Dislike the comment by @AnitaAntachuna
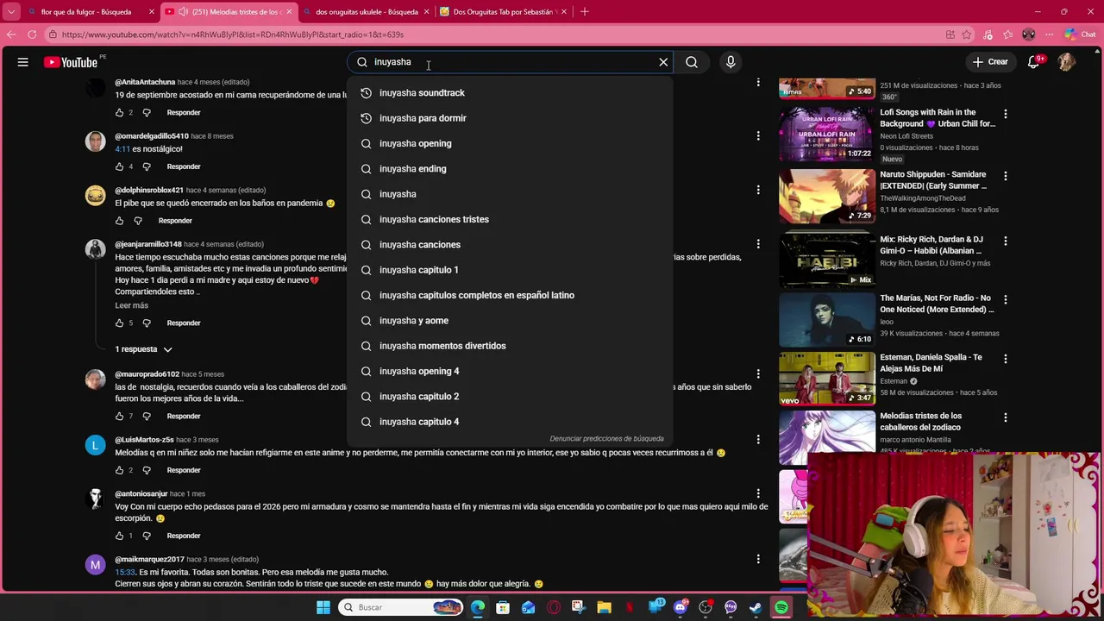 (147, 113)
